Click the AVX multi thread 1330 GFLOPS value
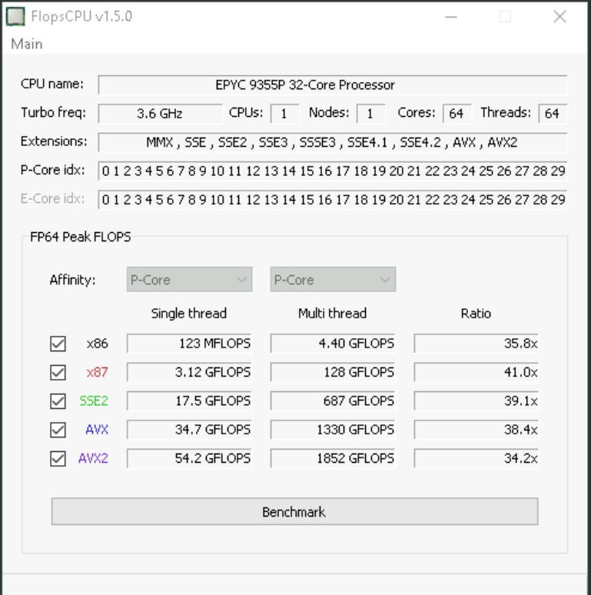591x595 pixels. coord(333,430)
